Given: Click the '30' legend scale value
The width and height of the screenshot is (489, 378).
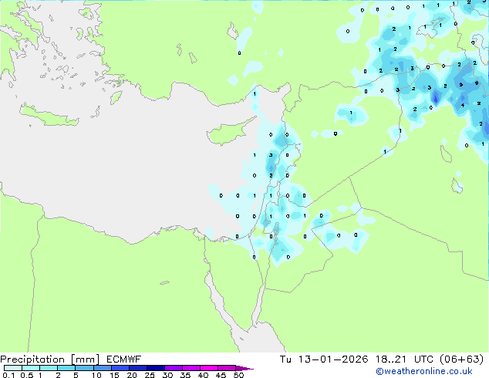Looking at the screenshot, I should coord(167,375).
